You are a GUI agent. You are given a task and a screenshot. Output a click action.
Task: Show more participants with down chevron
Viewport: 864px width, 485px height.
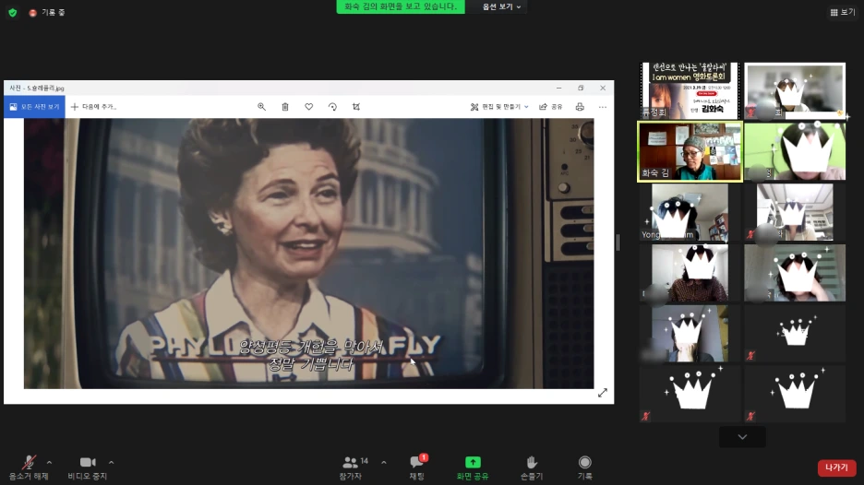pos(742,437)
